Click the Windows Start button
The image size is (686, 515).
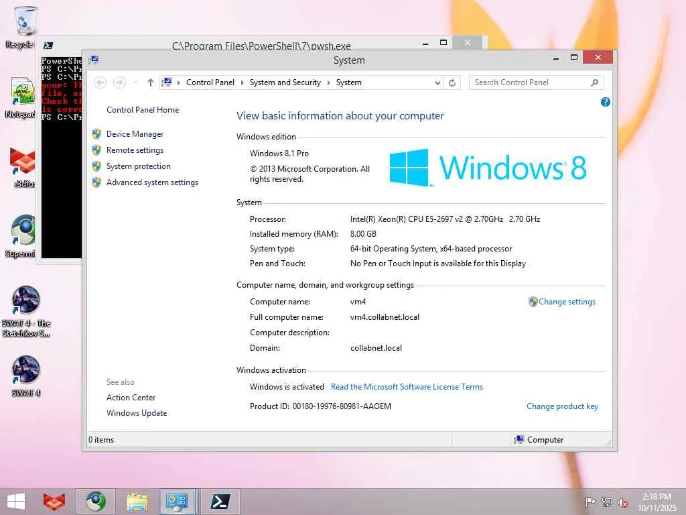pos(16,502)
